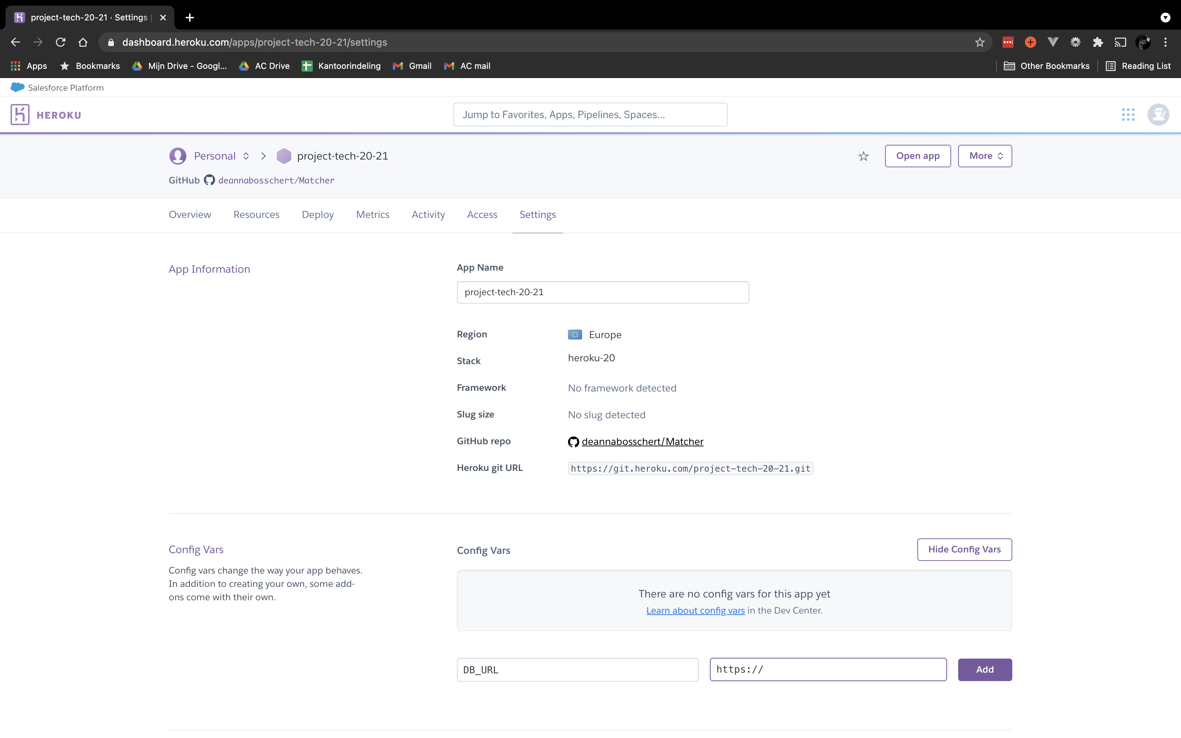
Task: Expand the More actions dropdown
Action: coord(984,156)
